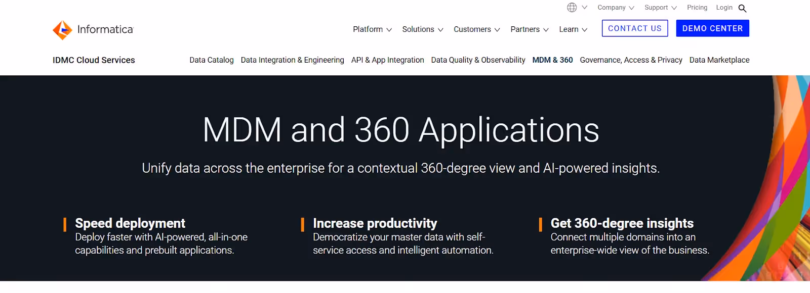810x293 pixels.
Task: Click the Speed deployment heading
Action: pos(130,223)
